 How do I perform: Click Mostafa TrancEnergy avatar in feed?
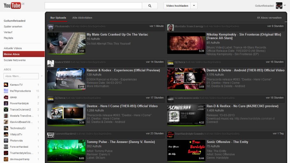coord(170,28)
